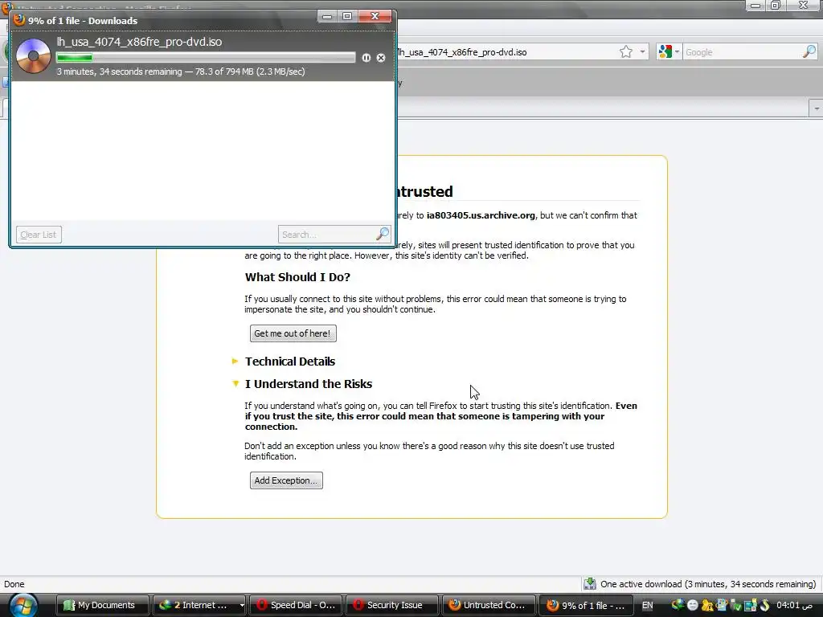
Task: Click the EN language indicator
Action: pyautogui.click(x=648, y=605)
